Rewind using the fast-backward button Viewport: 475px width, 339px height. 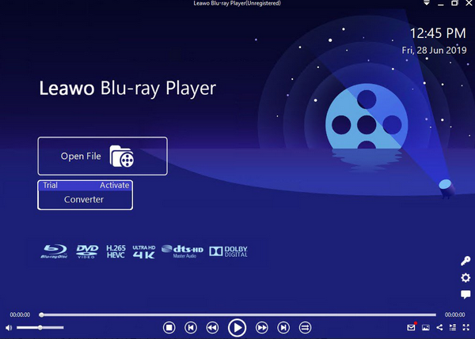click(x=212, y=327)
